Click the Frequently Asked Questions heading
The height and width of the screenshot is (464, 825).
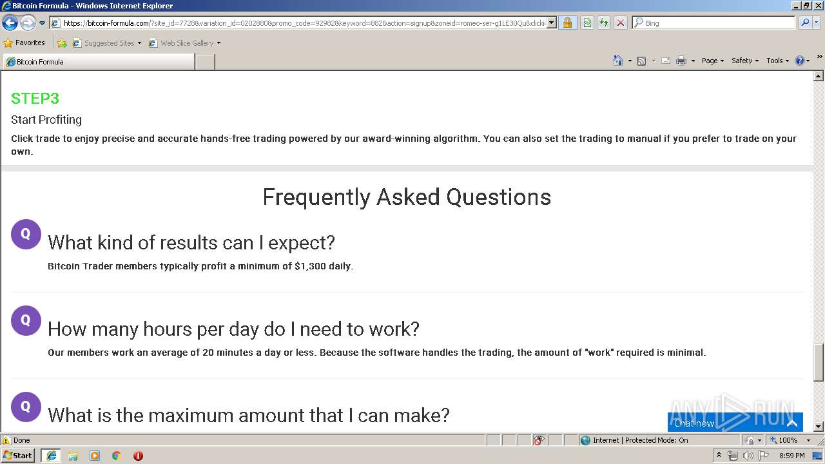tap(407, 197)
